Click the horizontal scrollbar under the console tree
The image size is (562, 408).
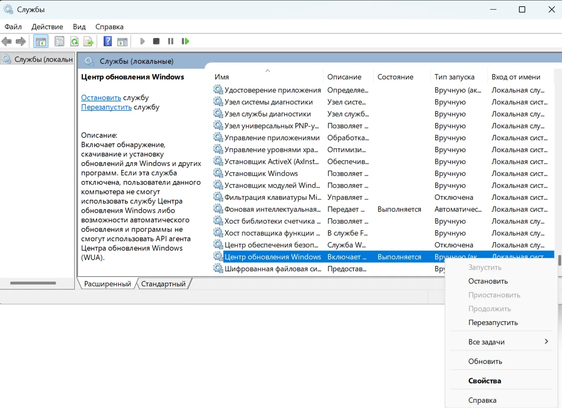coord(33,283)
